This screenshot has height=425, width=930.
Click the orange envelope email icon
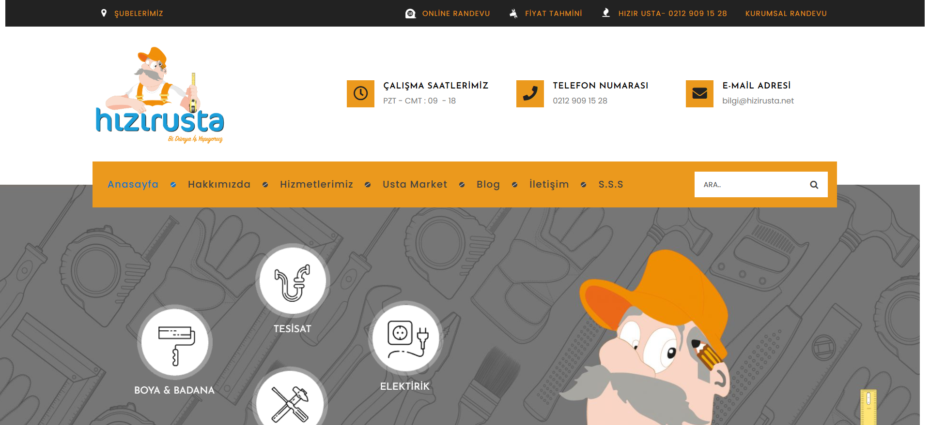pyautogui.click(x=699, y=94)
